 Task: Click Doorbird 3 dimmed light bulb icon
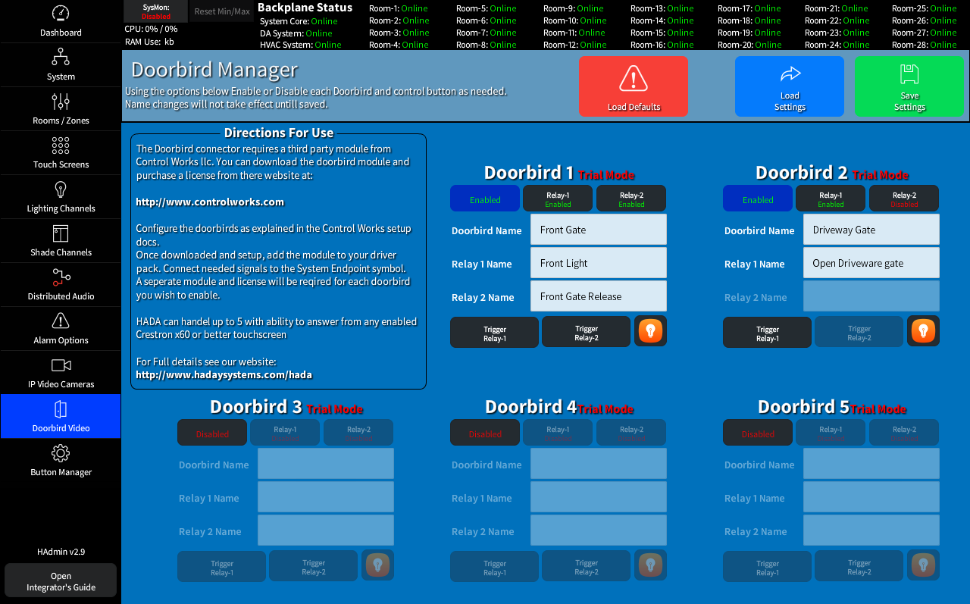377,565
